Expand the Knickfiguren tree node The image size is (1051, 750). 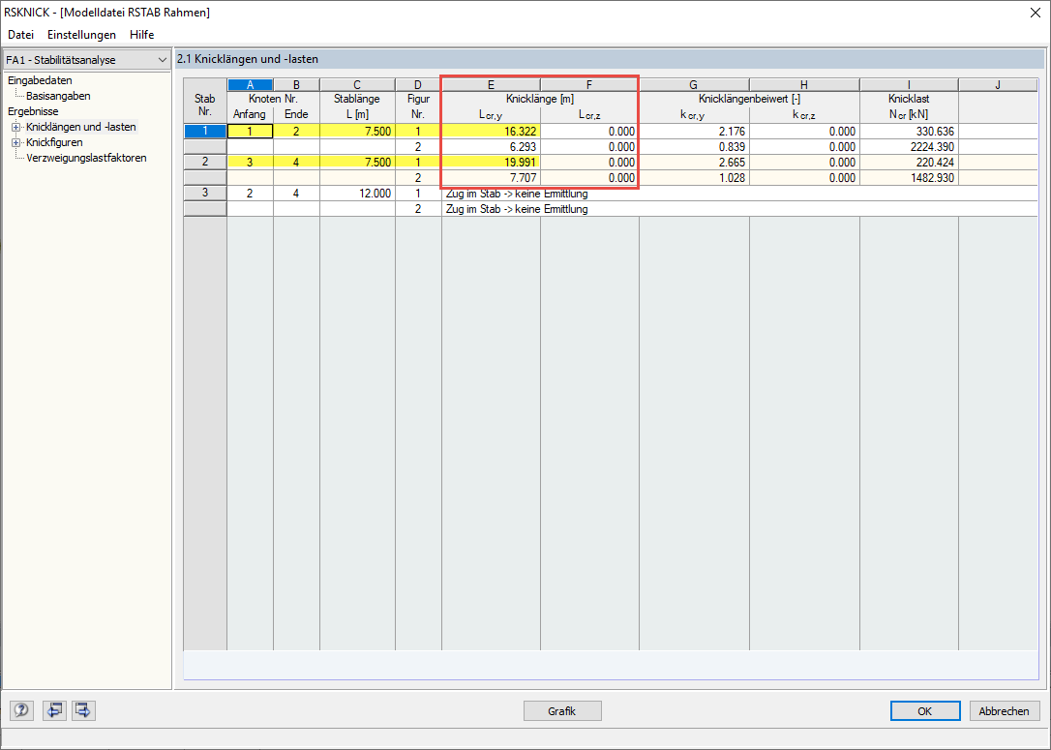click(x=16, y=142)
